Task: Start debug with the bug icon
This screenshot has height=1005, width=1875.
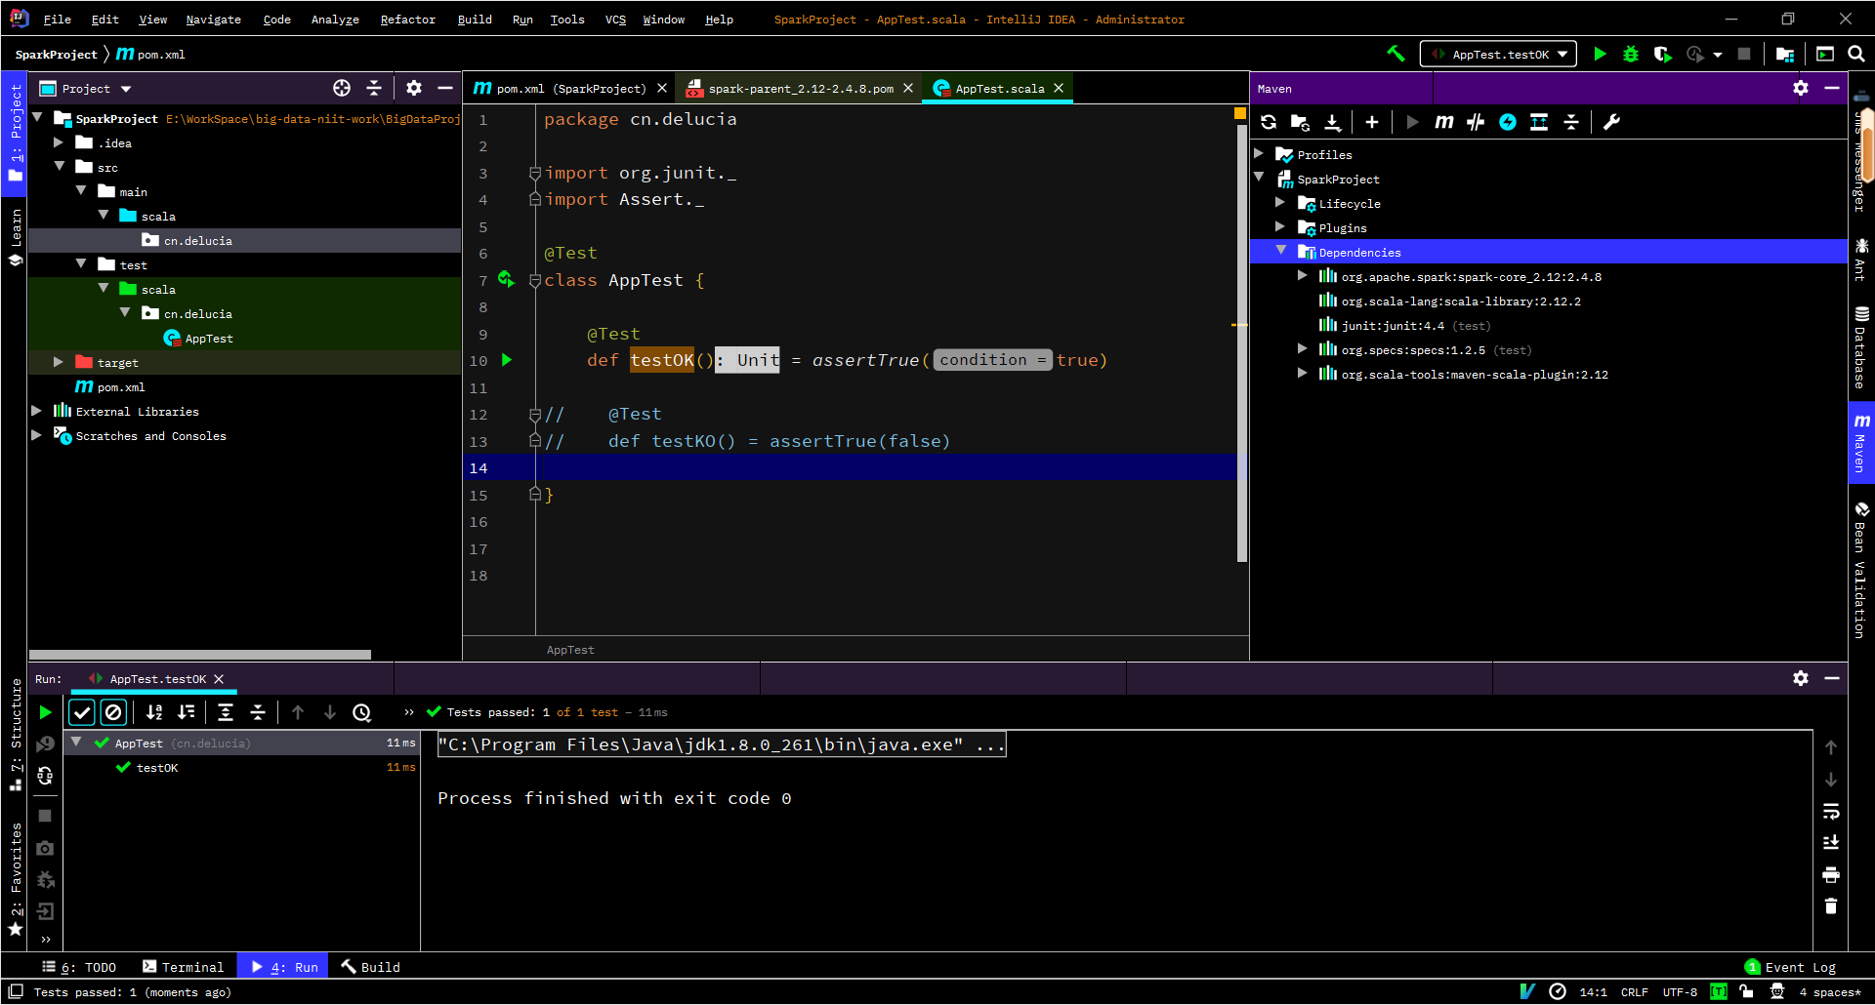Action: tap(1630, 54)
